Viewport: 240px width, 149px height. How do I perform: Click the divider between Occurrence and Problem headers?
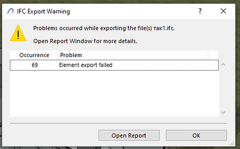tap(59, 55)
